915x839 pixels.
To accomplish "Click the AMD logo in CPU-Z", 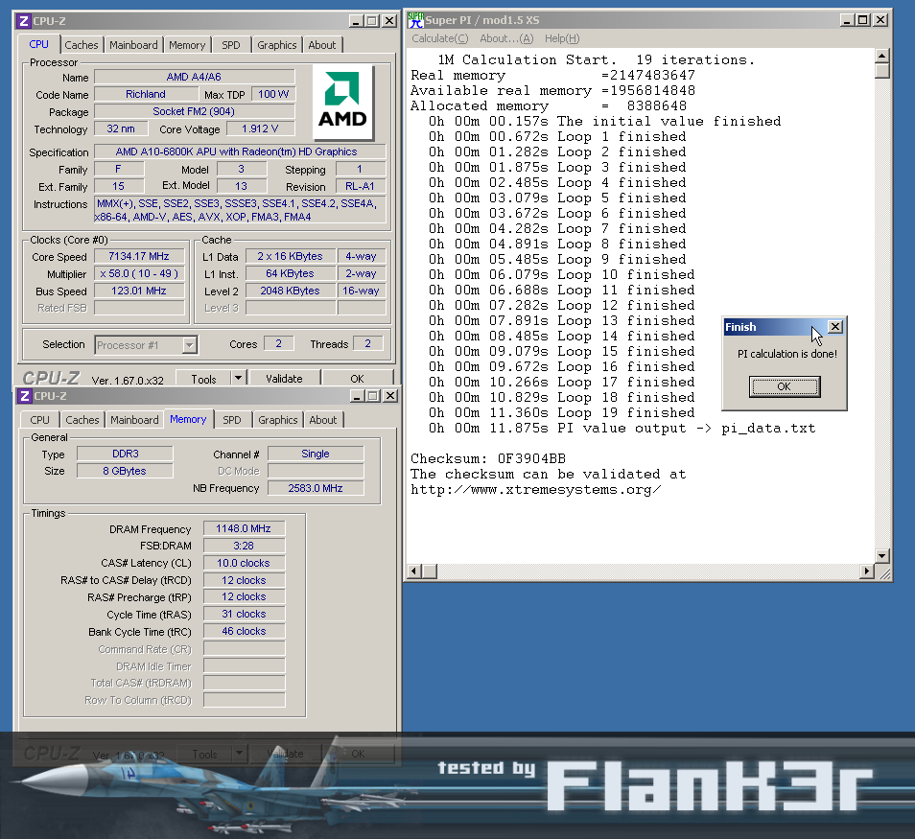I will pos(342,102).
